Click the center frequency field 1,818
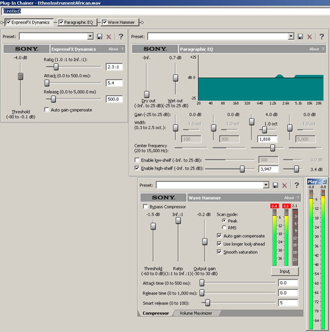Image resolution: width=330 pixels, height=332 pixels. tap(267, 139)
